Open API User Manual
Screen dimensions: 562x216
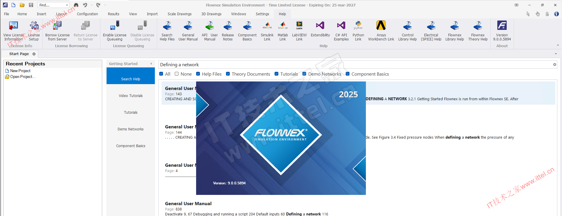tap(210, 31)
